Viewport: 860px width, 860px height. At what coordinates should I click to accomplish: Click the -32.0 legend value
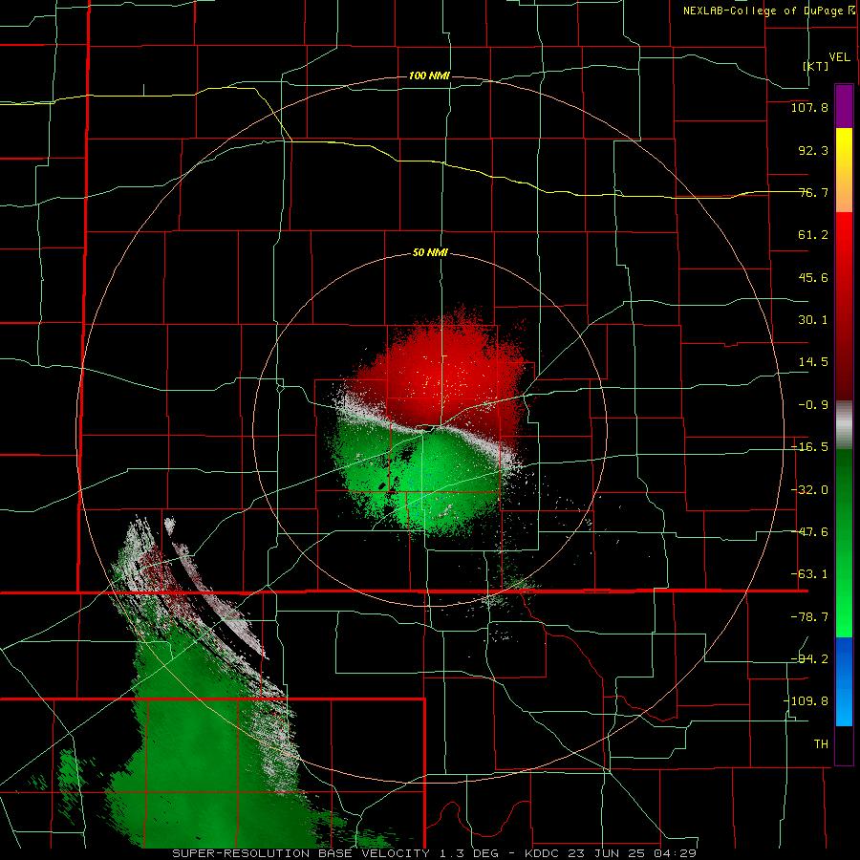809,490
